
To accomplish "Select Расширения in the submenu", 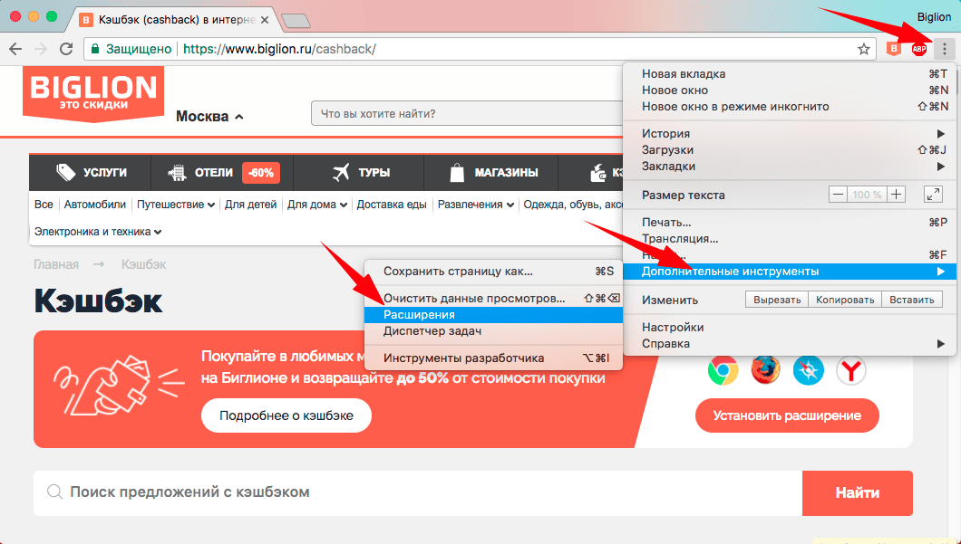I will [x=493, y=314].
